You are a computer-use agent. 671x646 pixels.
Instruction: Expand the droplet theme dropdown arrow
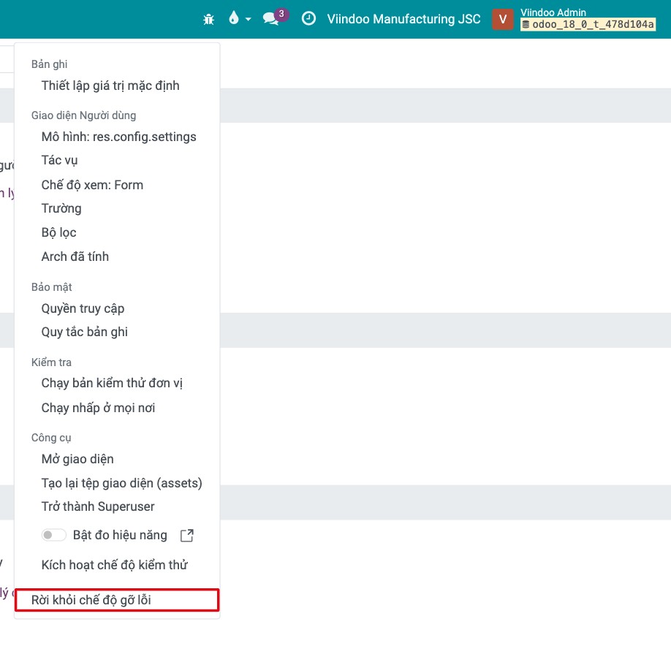(249, 19)
